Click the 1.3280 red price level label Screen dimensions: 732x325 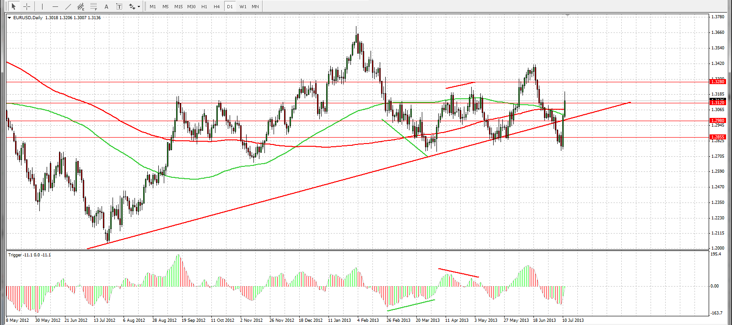(717, 81)
